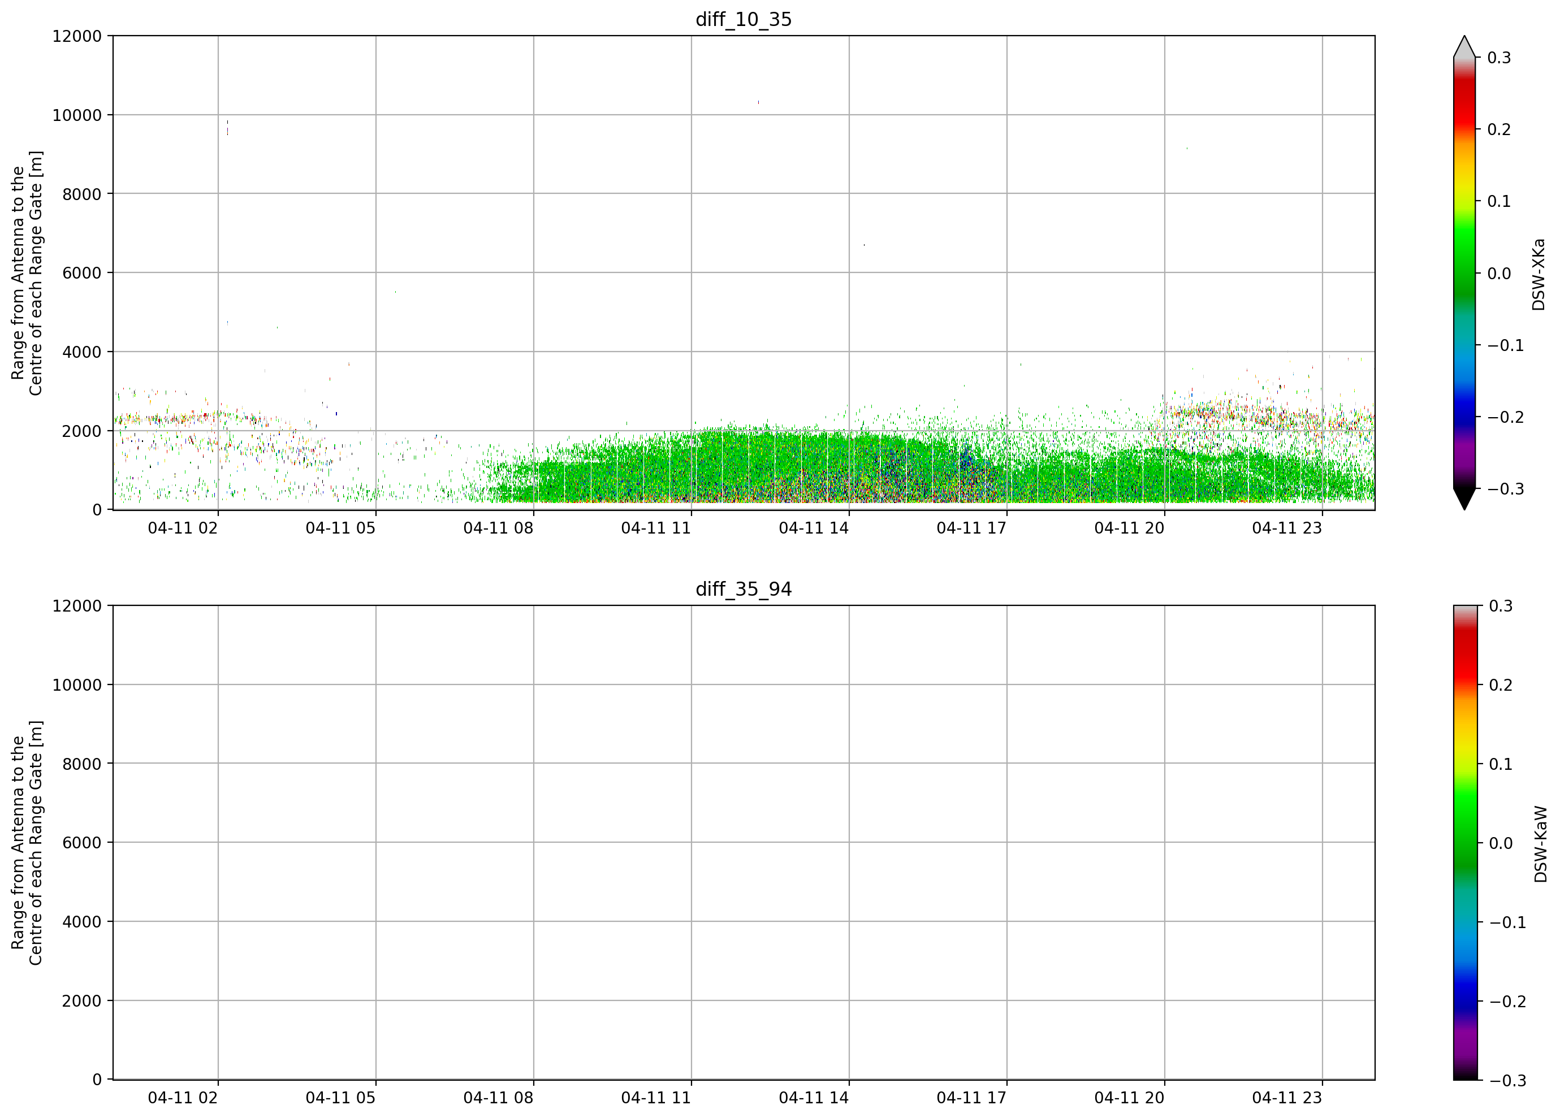The image size is (1560, 1118).
Task: Click the 6000 y-tick of diff_35_94 plot
Action: pos(82,842)
